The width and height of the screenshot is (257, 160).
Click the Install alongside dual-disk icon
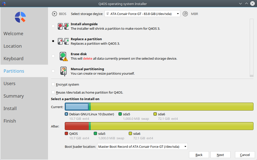coord(63,26)
